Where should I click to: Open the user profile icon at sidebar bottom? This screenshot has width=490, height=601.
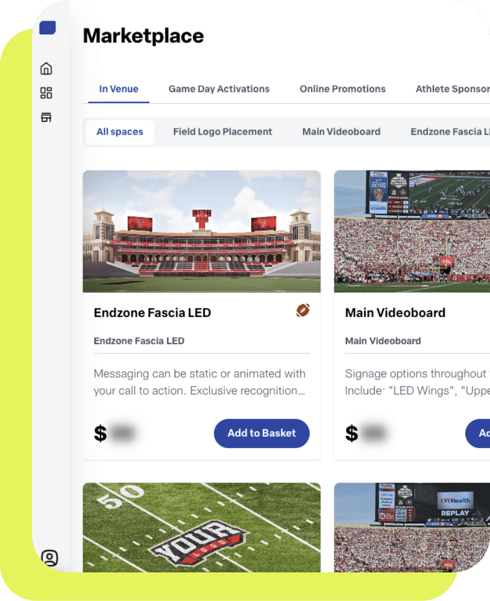point(49,557)
